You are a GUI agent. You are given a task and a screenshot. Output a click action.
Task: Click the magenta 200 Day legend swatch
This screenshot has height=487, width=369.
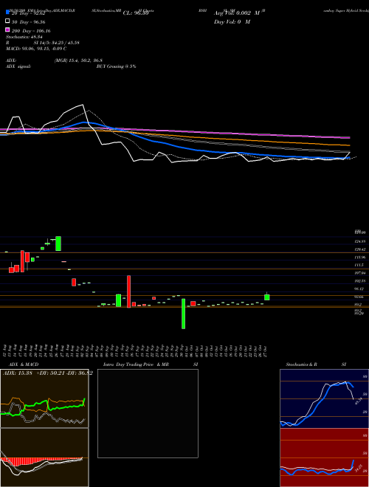click(8, 30)
